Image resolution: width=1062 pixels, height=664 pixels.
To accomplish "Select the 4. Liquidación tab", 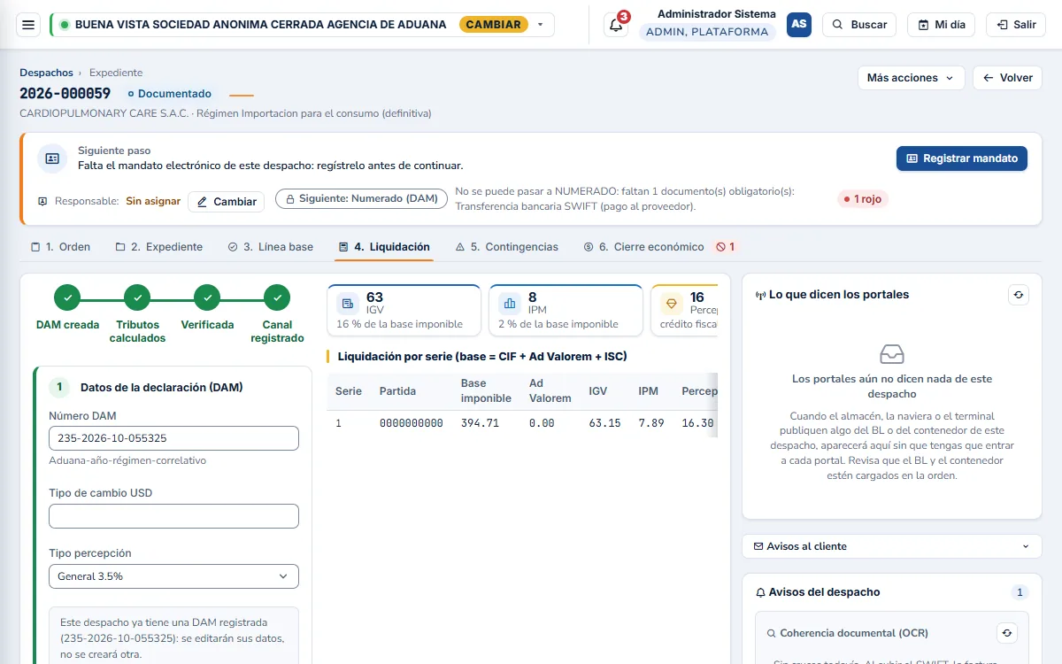I will [384, 247].
